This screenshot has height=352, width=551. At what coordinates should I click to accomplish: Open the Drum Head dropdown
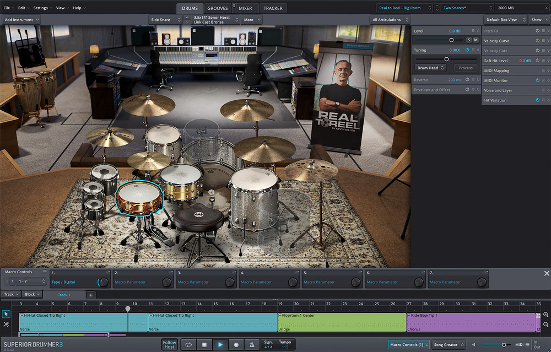pyautogui.click(x=430, y=68)
